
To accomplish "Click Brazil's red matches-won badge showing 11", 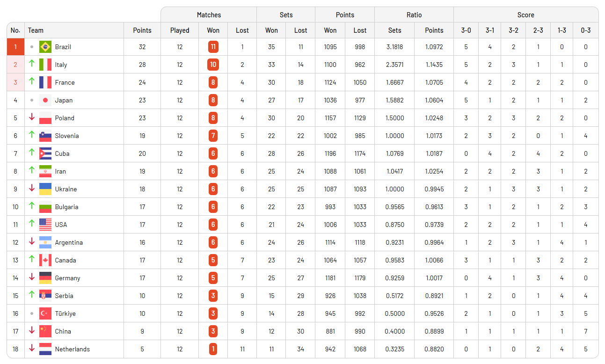I will (x=213, y=47).
